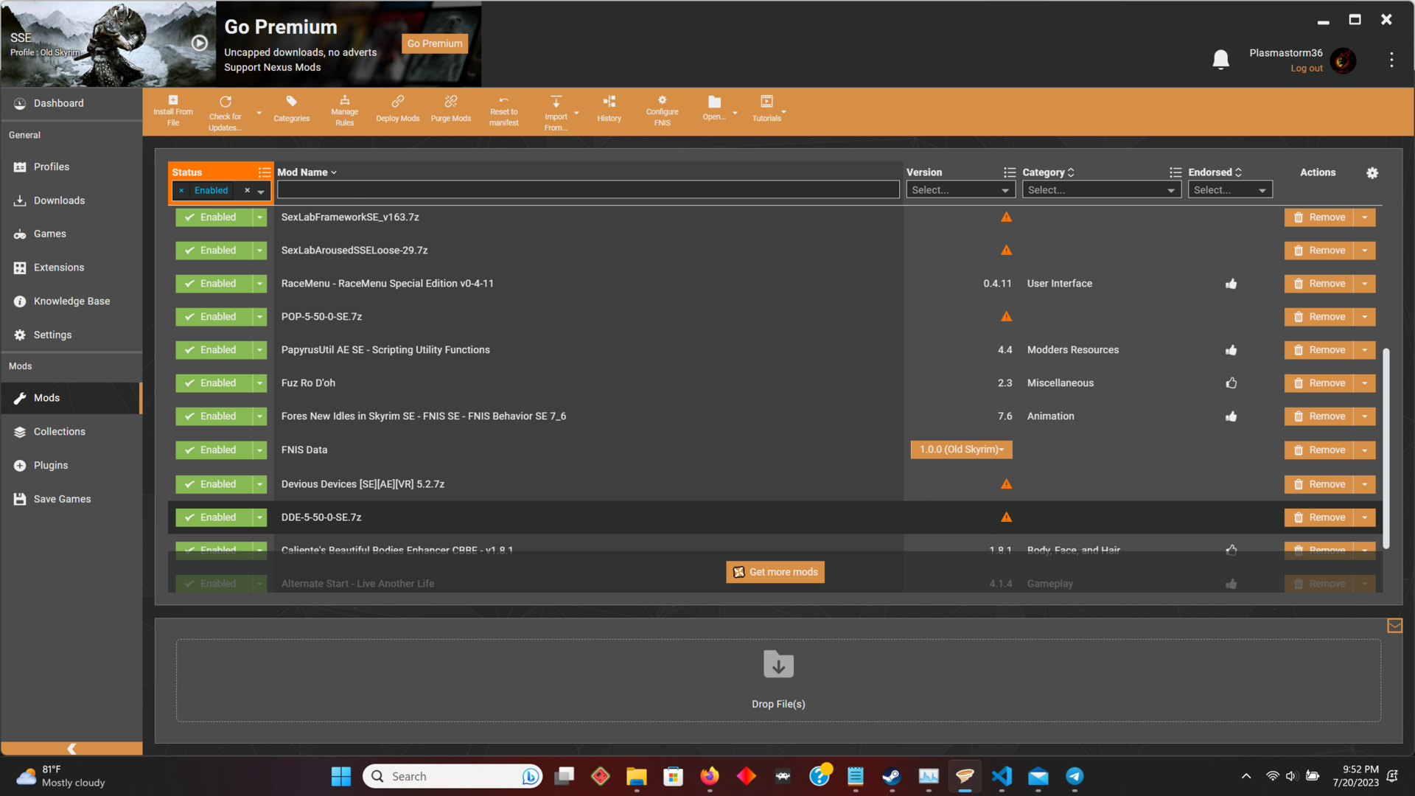1415x796 pixels.
Task: Click the Log out link
Action: click(1306, 69)
